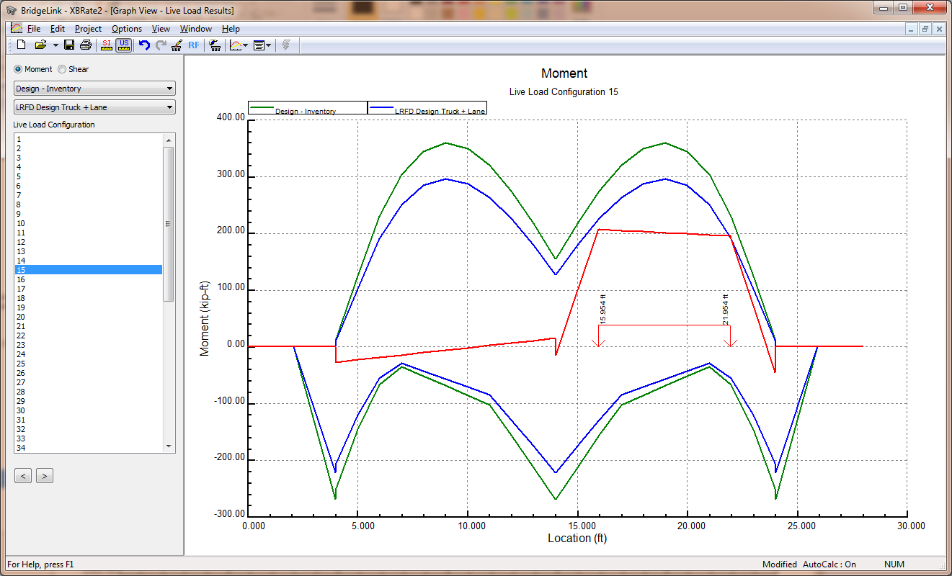This screenshot has width=952, height=576.
Task: Open the dropdown arrow beside Open folder
Action: pyautogui.click(x=55, y=45)
